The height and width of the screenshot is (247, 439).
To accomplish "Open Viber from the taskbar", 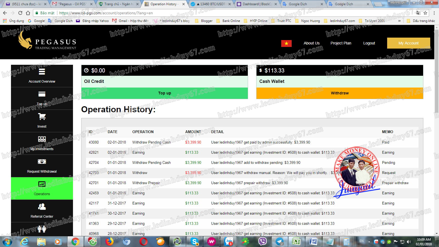I will [x=263, y=242].
